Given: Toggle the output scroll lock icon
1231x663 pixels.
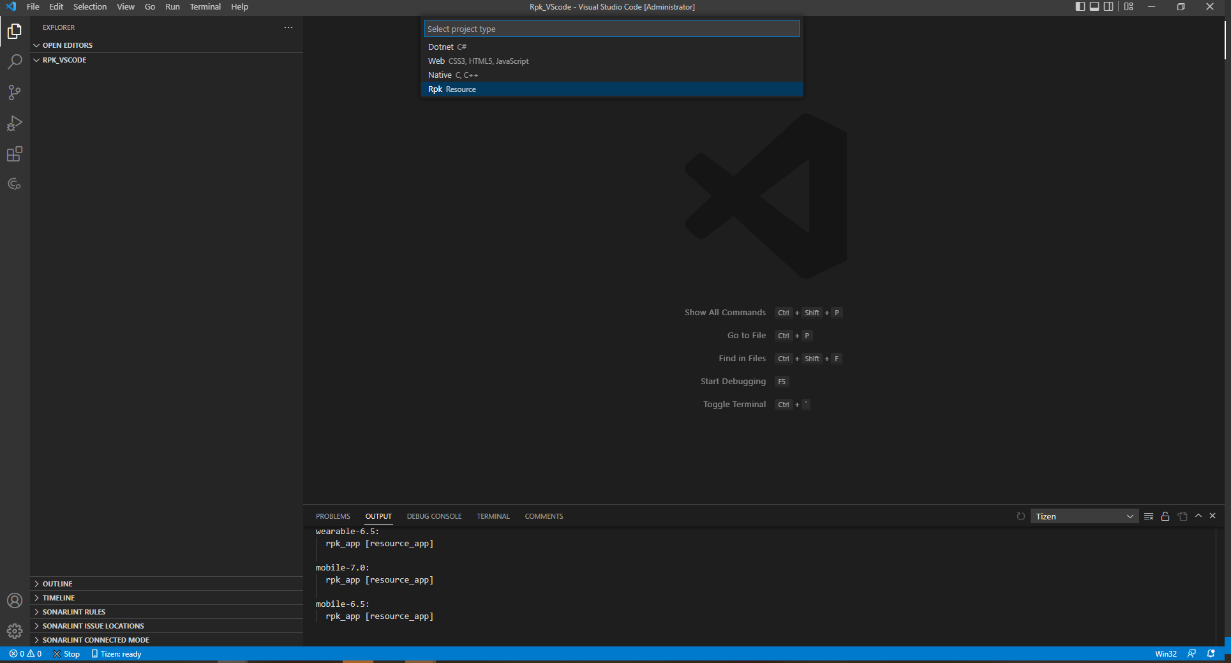Looking at the screenshot, I should click(x=1165, y=516).
